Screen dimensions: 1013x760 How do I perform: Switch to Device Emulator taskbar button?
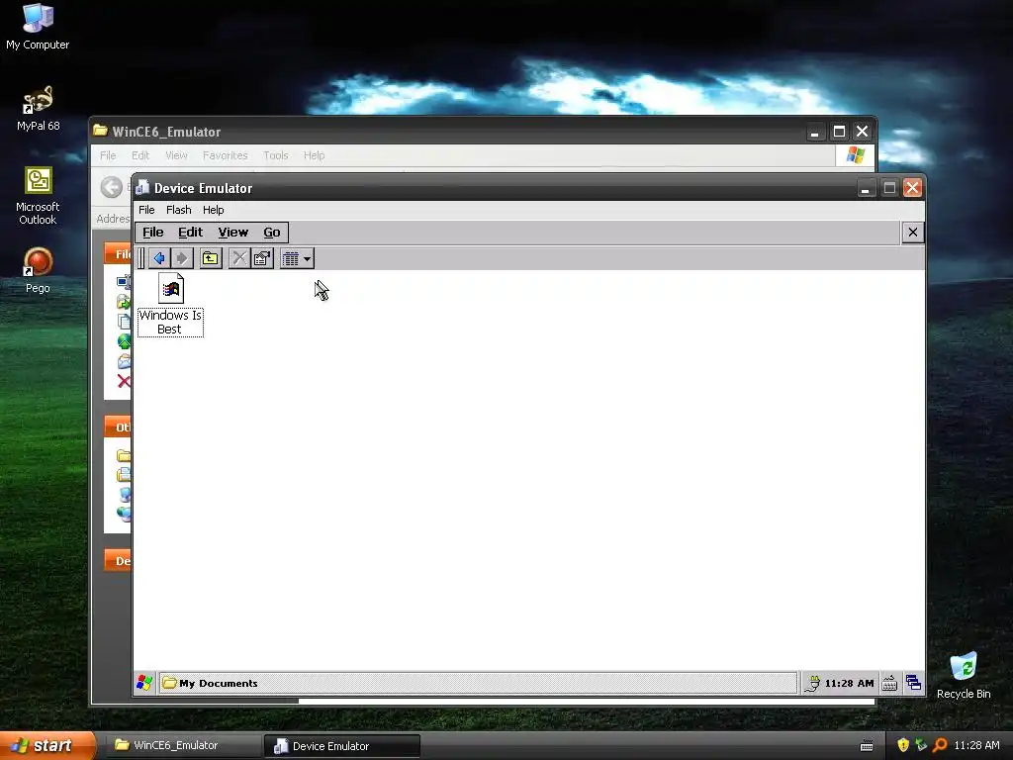click(342, 746)
